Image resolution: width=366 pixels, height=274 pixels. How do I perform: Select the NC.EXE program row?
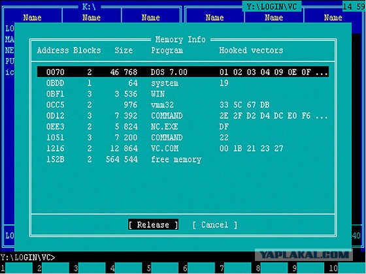(x=183, y=127)
